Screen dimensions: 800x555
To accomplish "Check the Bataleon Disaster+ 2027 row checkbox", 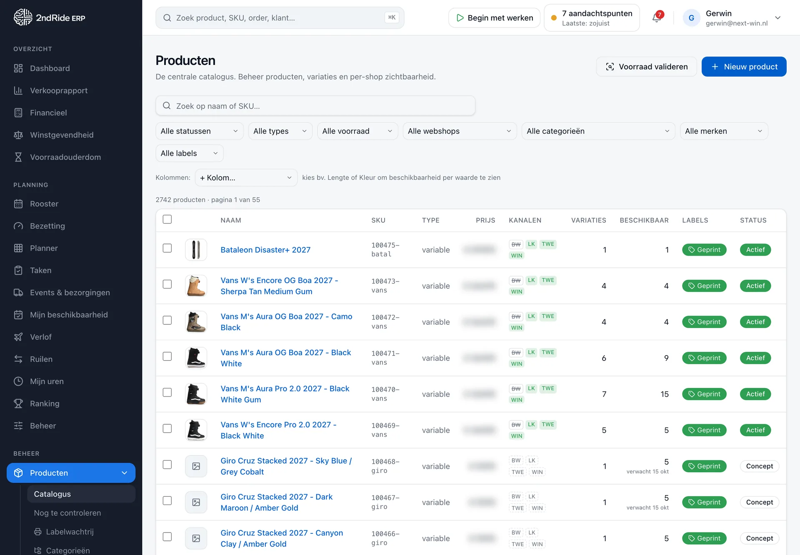I will (x=167, y=248).
